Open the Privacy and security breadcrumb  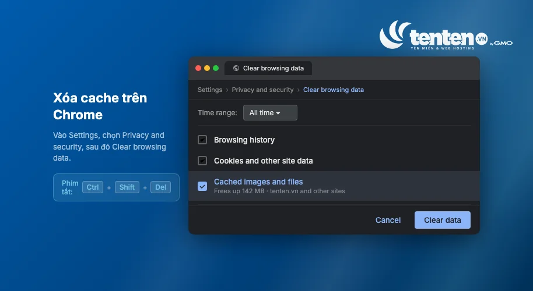(x=262, y=90)
